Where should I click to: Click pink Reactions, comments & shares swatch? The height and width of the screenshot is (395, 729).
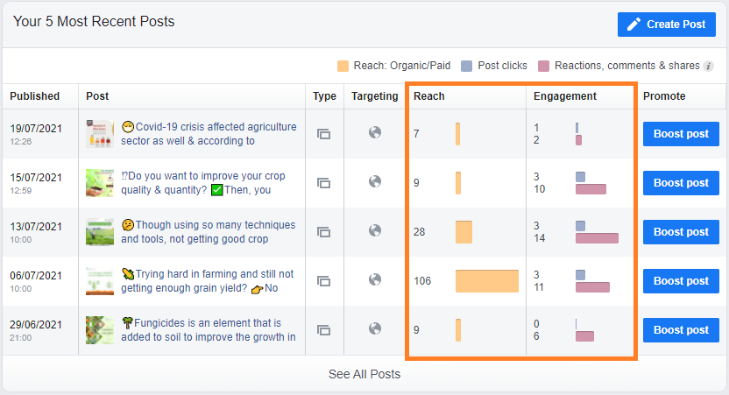coord(544,66)
